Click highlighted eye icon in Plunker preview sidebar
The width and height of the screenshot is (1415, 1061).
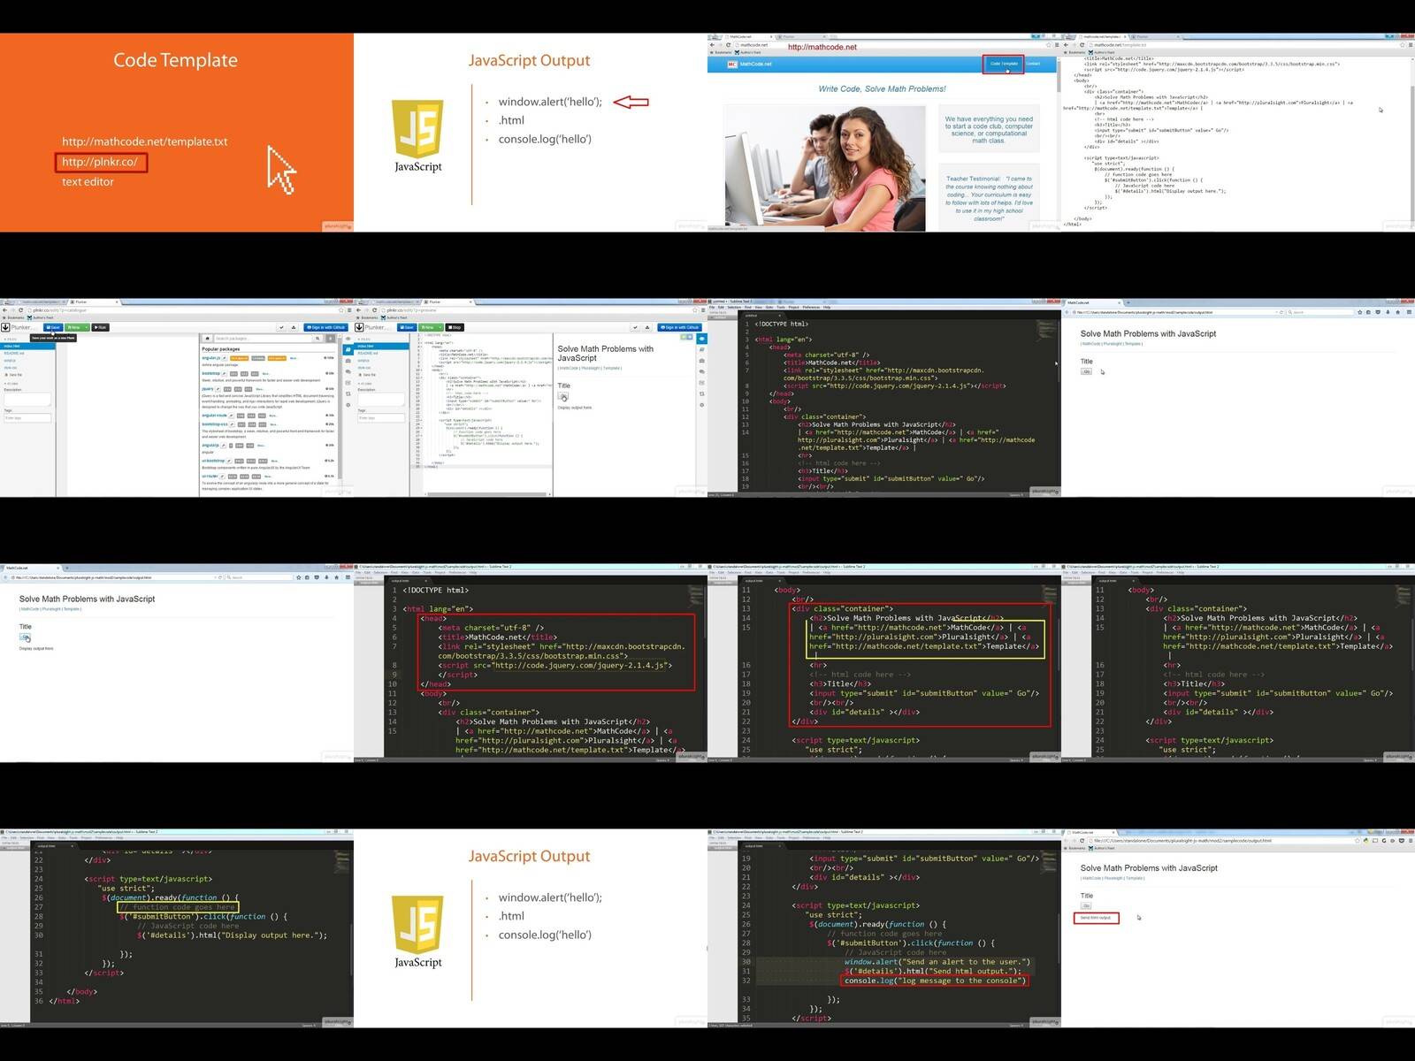(x=701, y=339)
